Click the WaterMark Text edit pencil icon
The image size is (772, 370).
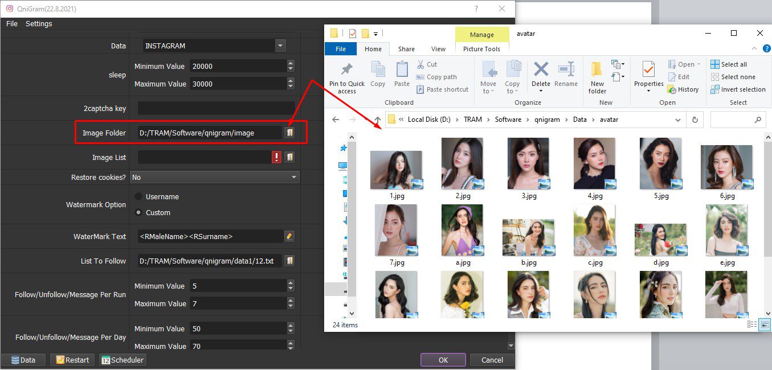[x=289, y=236]
